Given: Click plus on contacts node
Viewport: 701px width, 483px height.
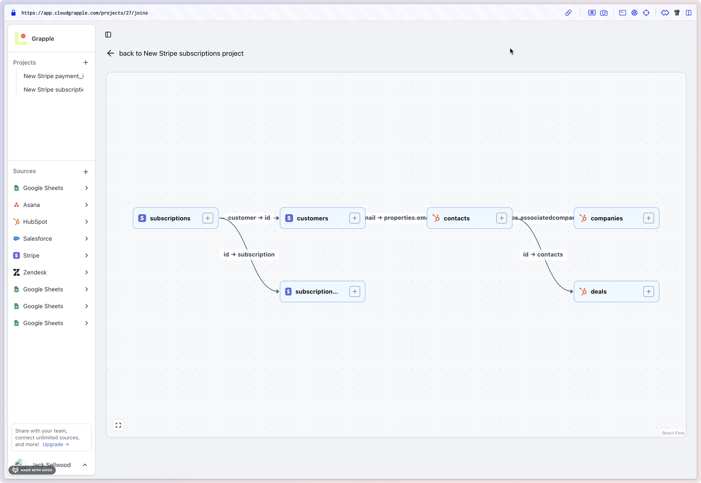Looking at the screenshot, I should (502, 218).
